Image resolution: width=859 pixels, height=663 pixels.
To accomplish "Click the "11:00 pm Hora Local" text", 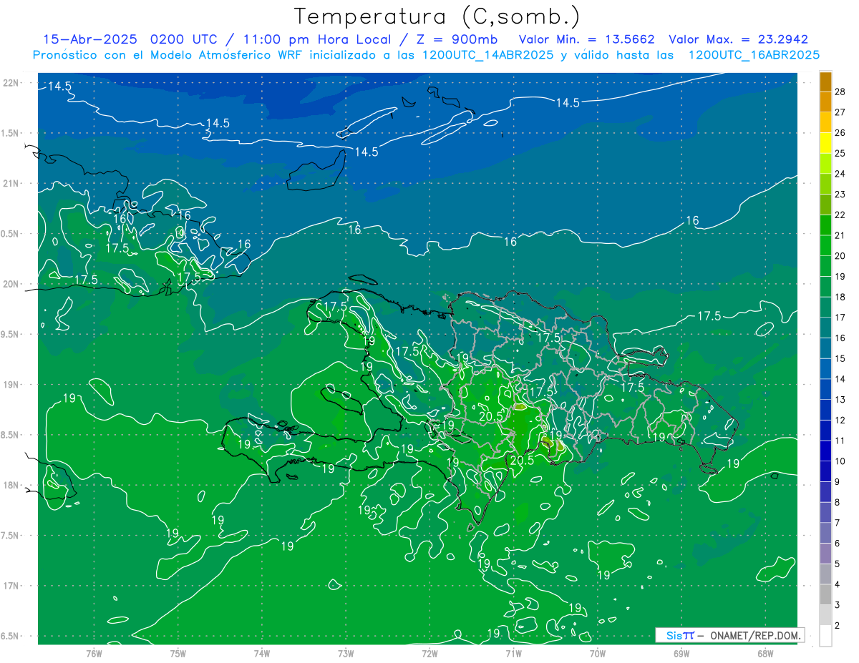I will (x=316, y=39).
